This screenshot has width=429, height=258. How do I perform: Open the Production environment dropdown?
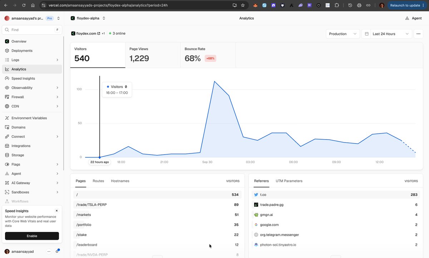(343, 34)
